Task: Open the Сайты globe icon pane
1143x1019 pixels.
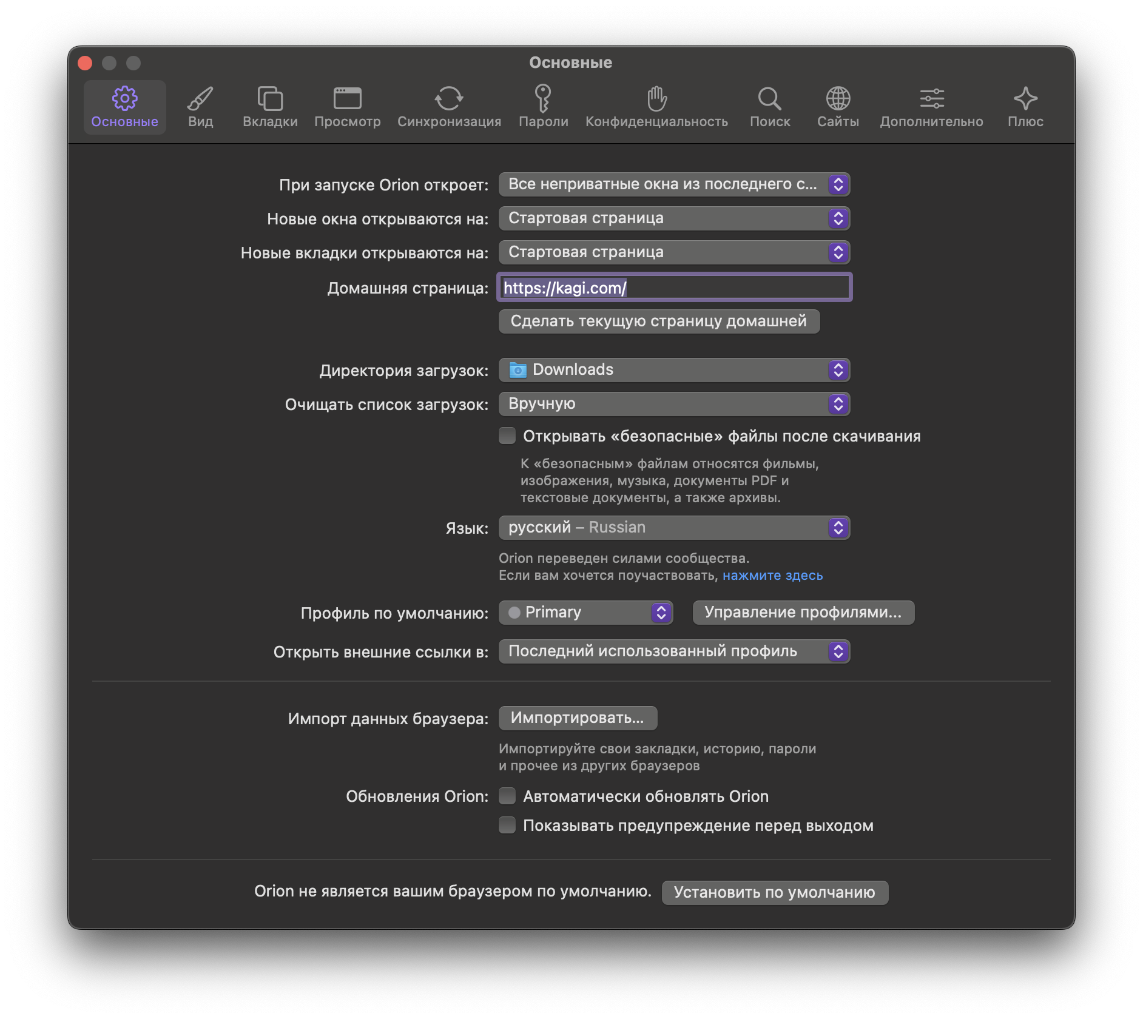Action: (838, 99)
